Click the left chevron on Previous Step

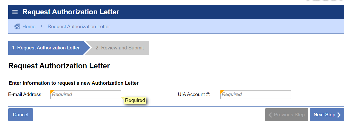point(270,115)
